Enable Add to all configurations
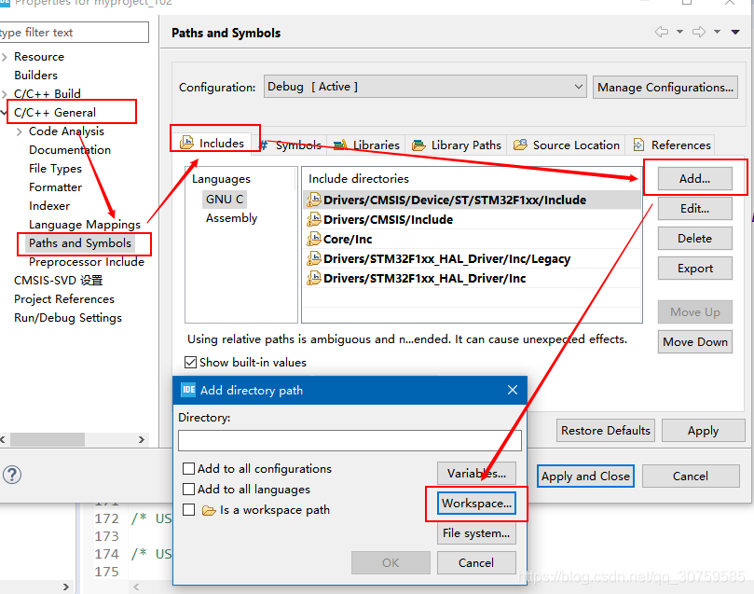 point(188,468)
